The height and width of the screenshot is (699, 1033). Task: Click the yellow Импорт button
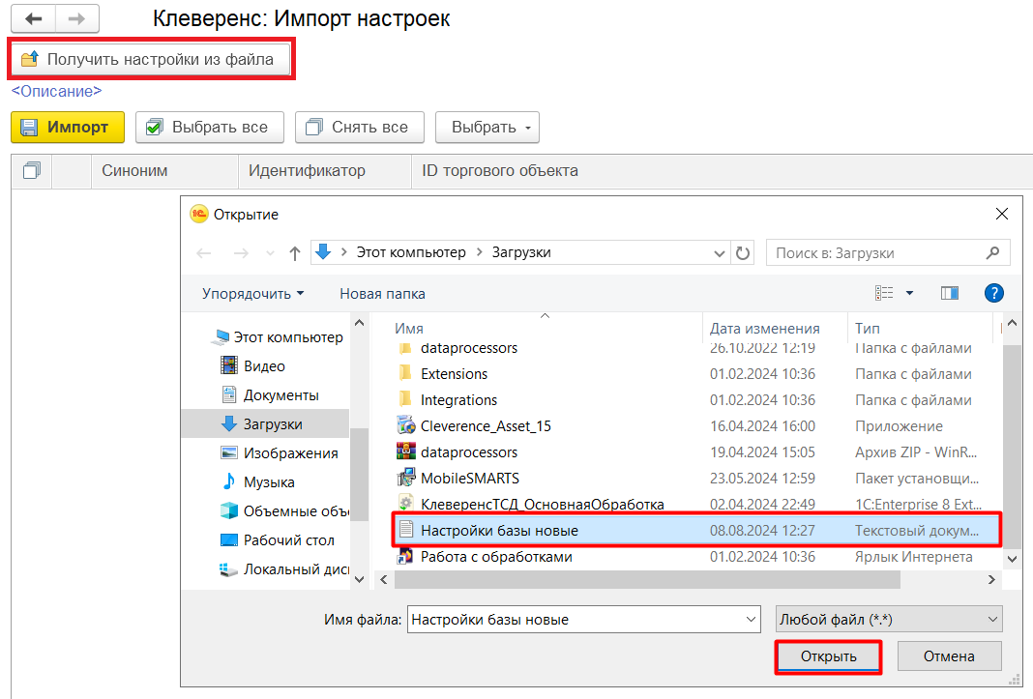tap(67, 128)
